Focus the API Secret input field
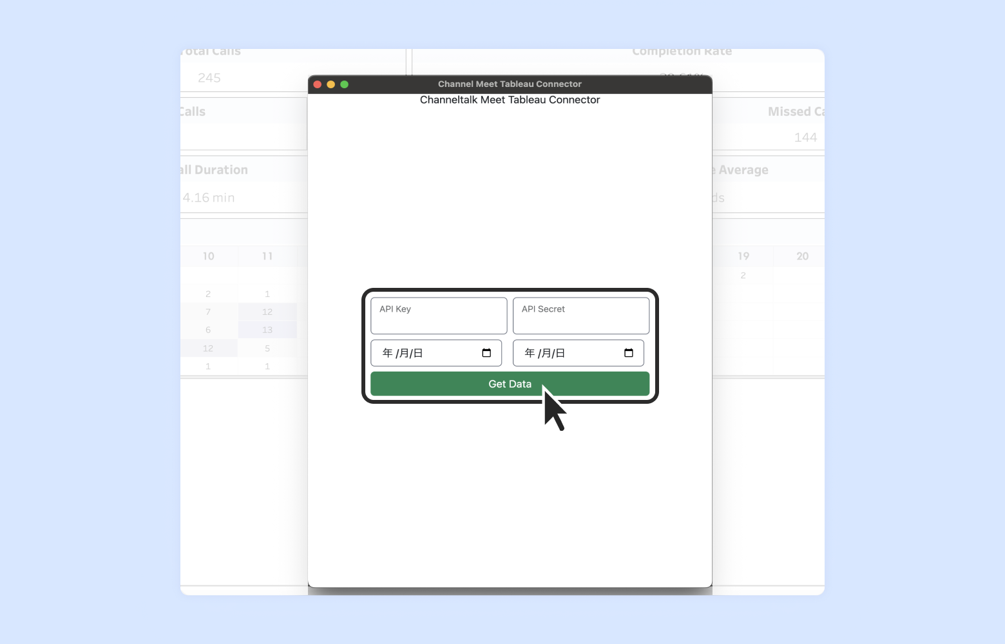This screenshot has height=644, width=1005. click(581, 316)
